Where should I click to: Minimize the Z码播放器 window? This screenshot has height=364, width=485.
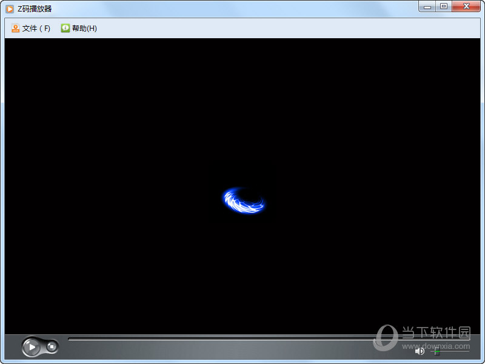pos(428,7)
